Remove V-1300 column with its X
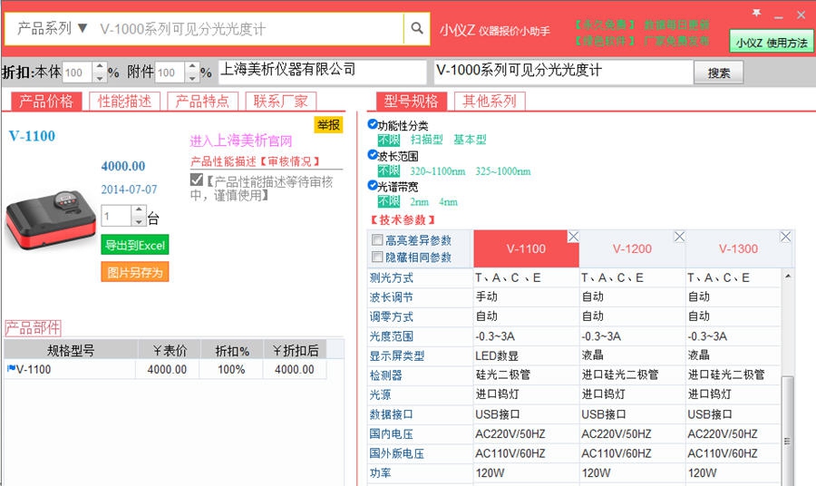Image resolution: width=816 pixels, height=486 pixels. [785, 237]
